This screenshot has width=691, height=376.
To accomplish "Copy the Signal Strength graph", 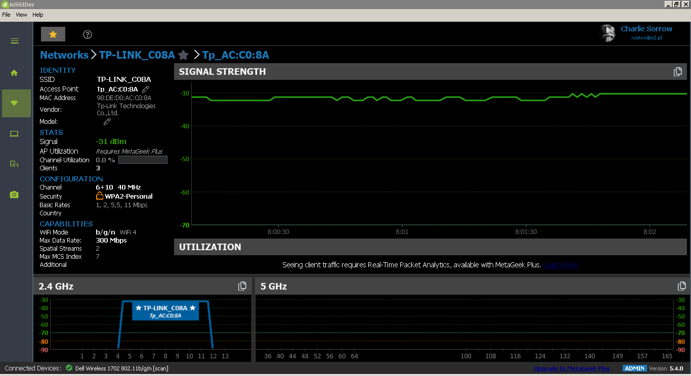I will (677, 71).
